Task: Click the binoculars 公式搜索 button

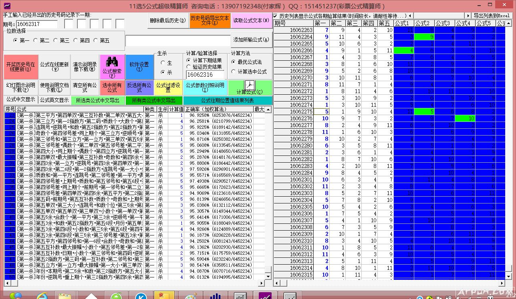Action: (112, 67)
